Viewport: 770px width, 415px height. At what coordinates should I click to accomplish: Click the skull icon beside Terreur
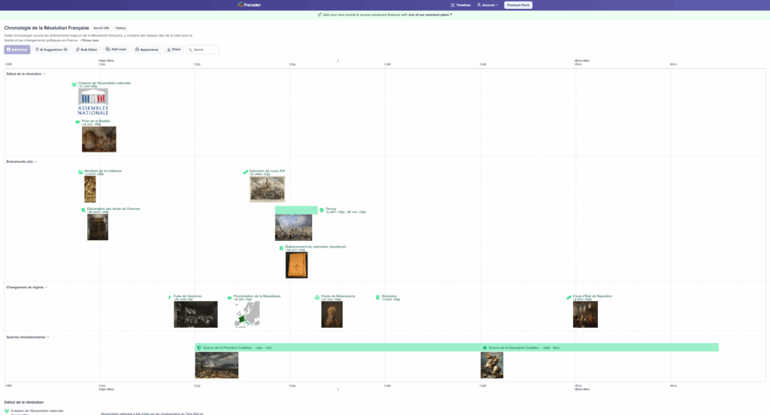[322, 210]
